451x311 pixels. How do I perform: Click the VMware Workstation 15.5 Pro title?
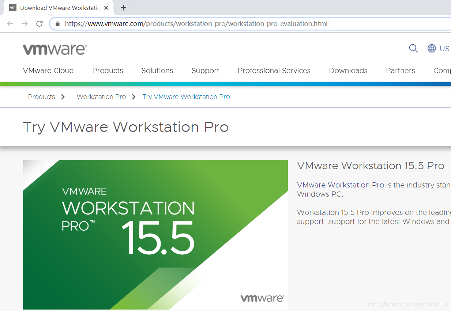point(371,166)
